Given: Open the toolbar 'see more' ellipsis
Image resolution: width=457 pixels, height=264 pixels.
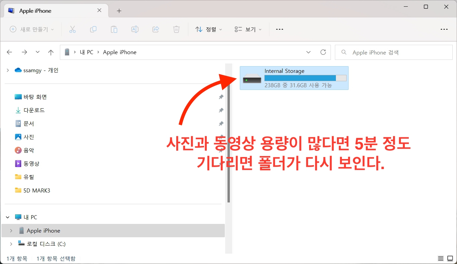Looking at the screenshot, I should point(280,29).
